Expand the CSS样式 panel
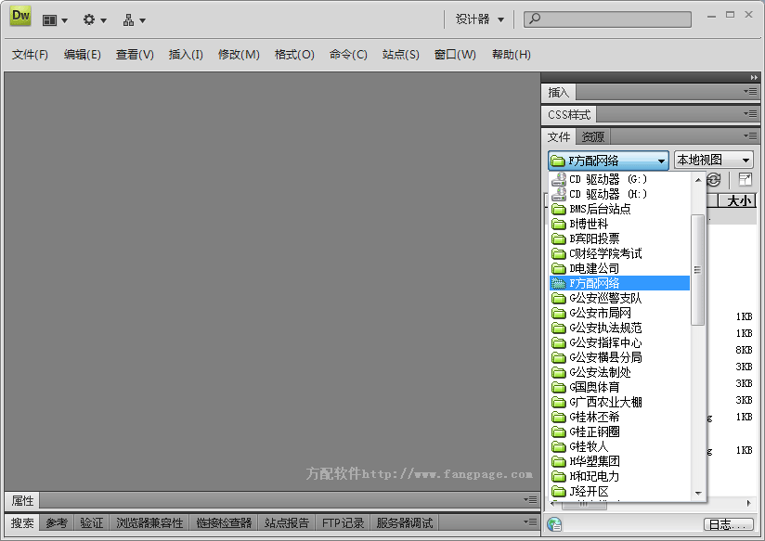This screenshot has width=765, height=541. point(569,115)
